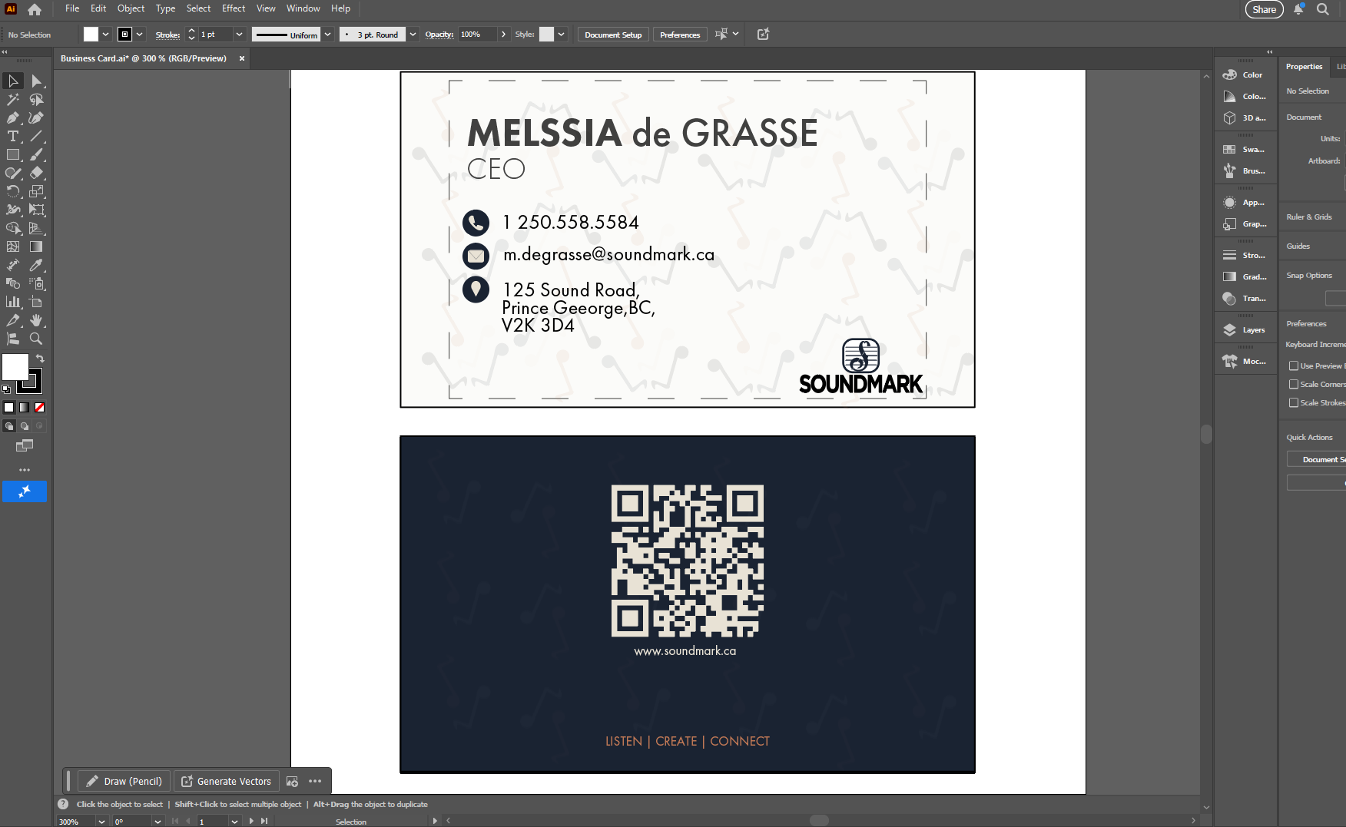Select the Magic Wand tool
The height and width of the screenshot is (827, 1346).
(x=13, y=99)
